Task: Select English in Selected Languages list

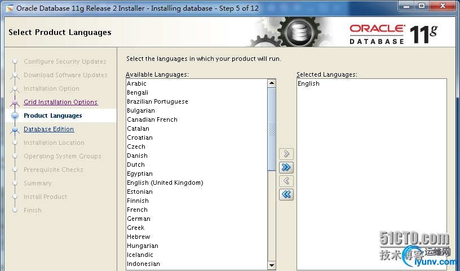Action: [x=371, y=83]
